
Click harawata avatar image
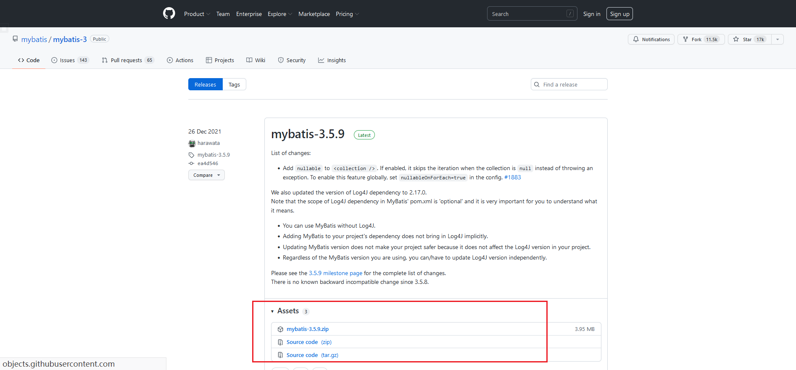[192, 143]
